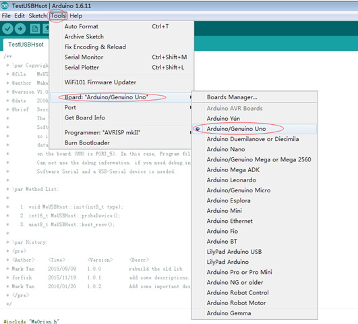This screenshot has width=358, height=324.
Task: Click the host_recv() method comment line
Action: click(61, 225)
